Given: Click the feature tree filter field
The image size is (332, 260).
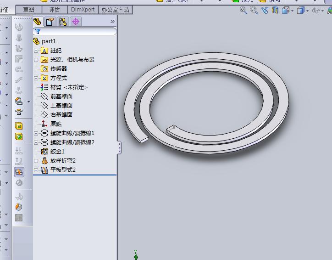Looking at the screenshot, I should pyautogui.click(x=75, y=32).
